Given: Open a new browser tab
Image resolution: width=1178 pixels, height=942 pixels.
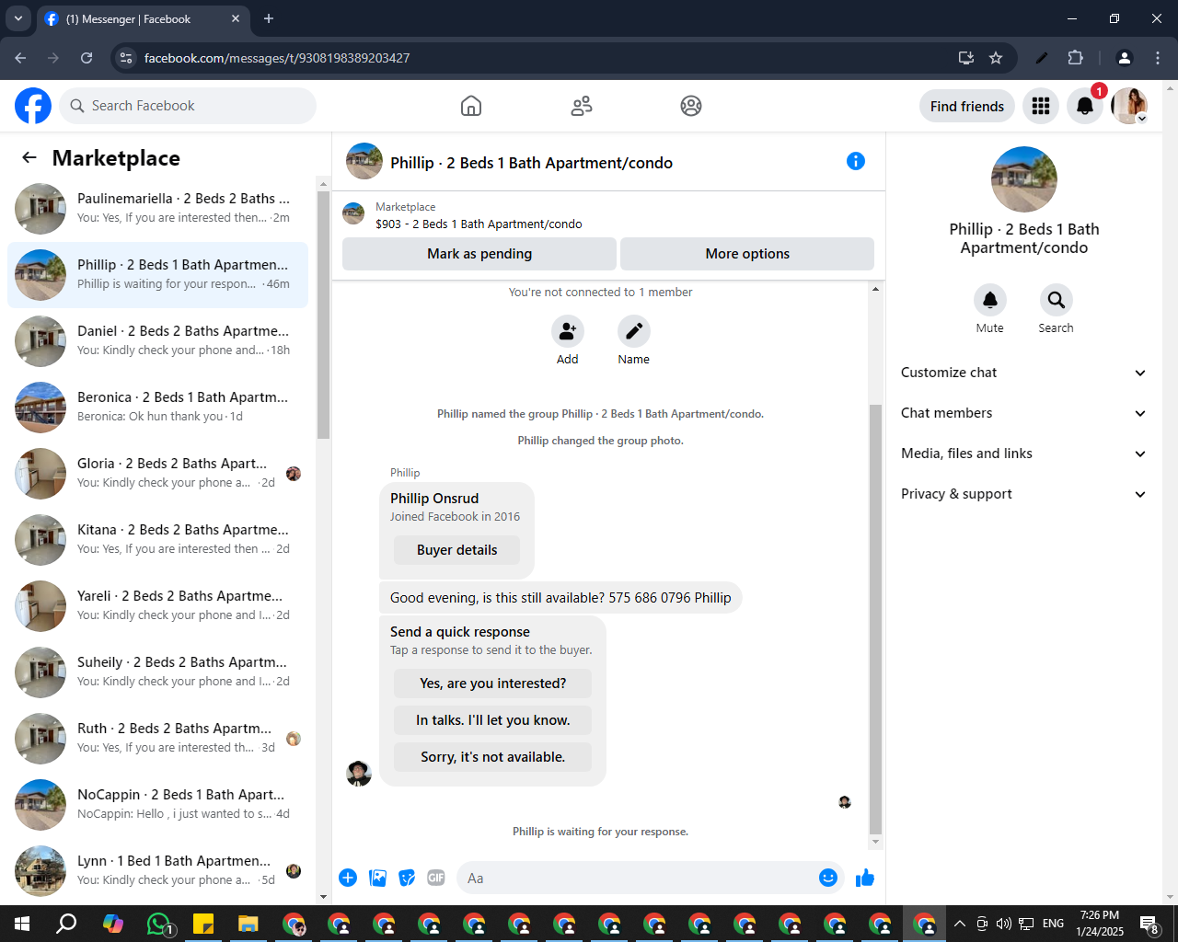Looking at the screenshot, I should pos(269,18).
